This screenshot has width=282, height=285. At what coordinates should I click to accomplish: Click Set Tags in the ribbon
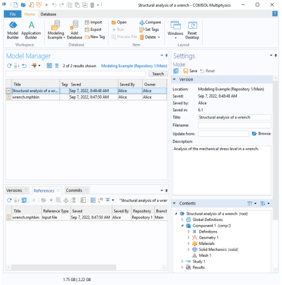(x=149, y=30)
